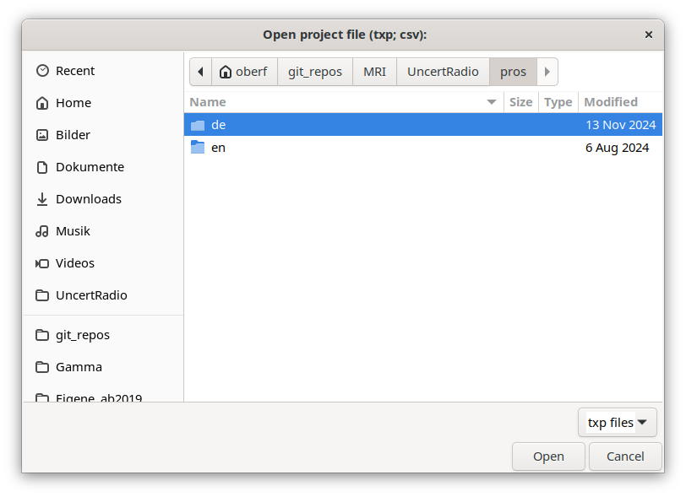Screen dimensions: 686x497
Task: Click the Cancel button
Action: tap(625, 456)
